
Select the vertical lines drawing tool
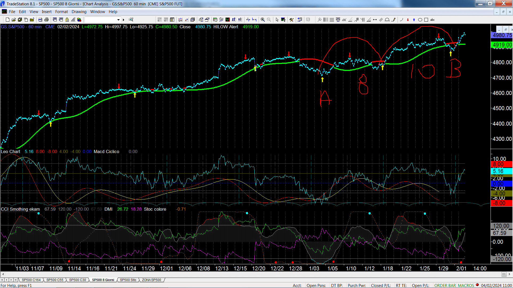click(x=325, y=20)
